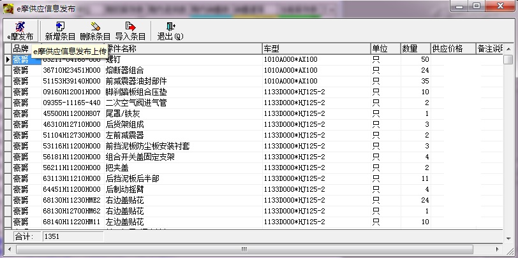Select part name 左前减震器
This screenshot has height=258, width=518.
click(125, 135)
